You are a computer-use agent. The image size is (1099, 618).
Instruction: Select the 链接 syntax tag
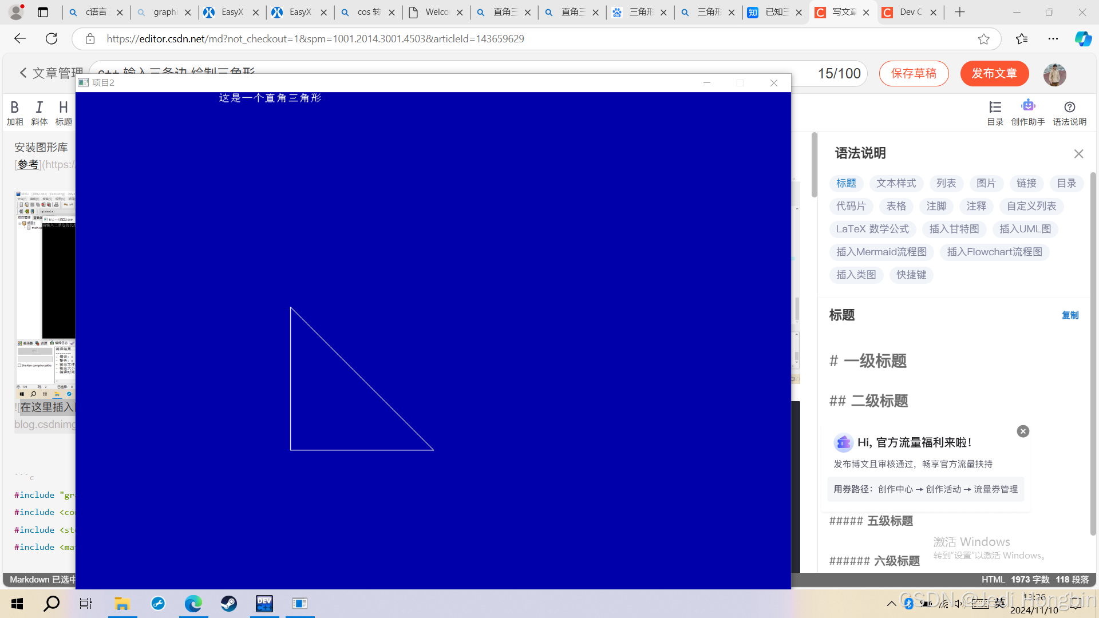pyautogui.click(x=1026, y=183)
